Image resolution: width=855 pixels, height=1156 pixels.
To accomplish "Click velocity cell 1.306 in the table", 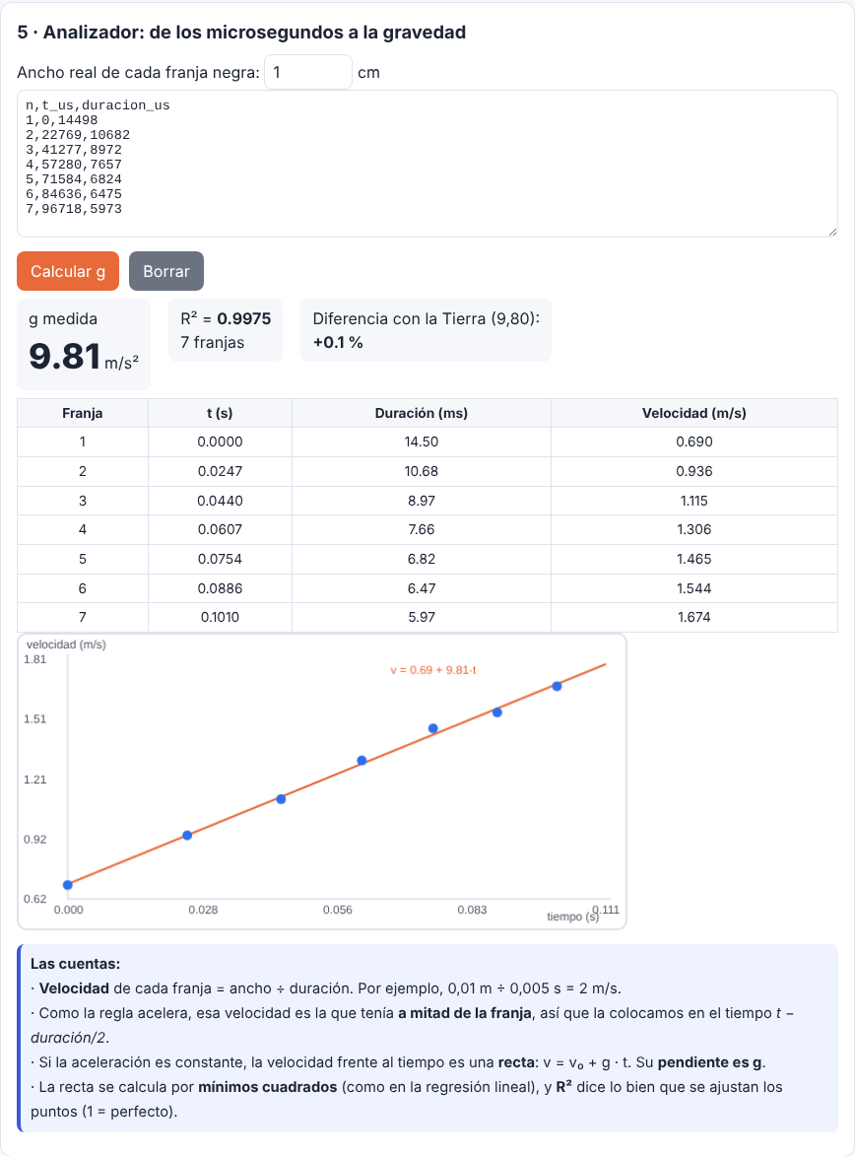I will (694, 529).
